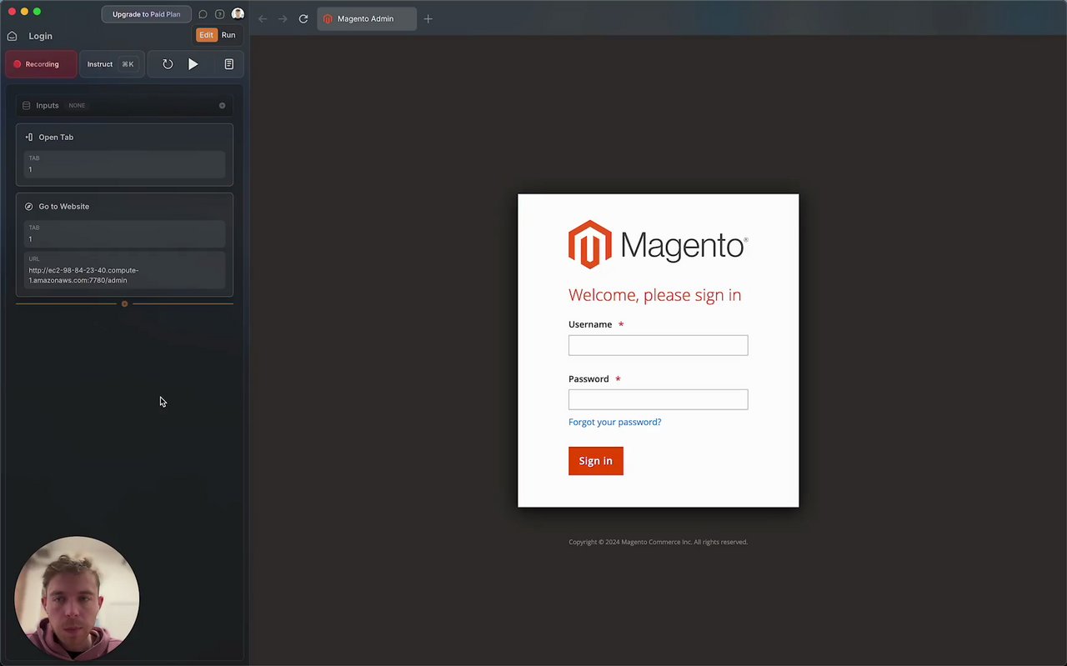
Task: Click the add input plus dot on Inputs row
Action: tap(222, 106)
